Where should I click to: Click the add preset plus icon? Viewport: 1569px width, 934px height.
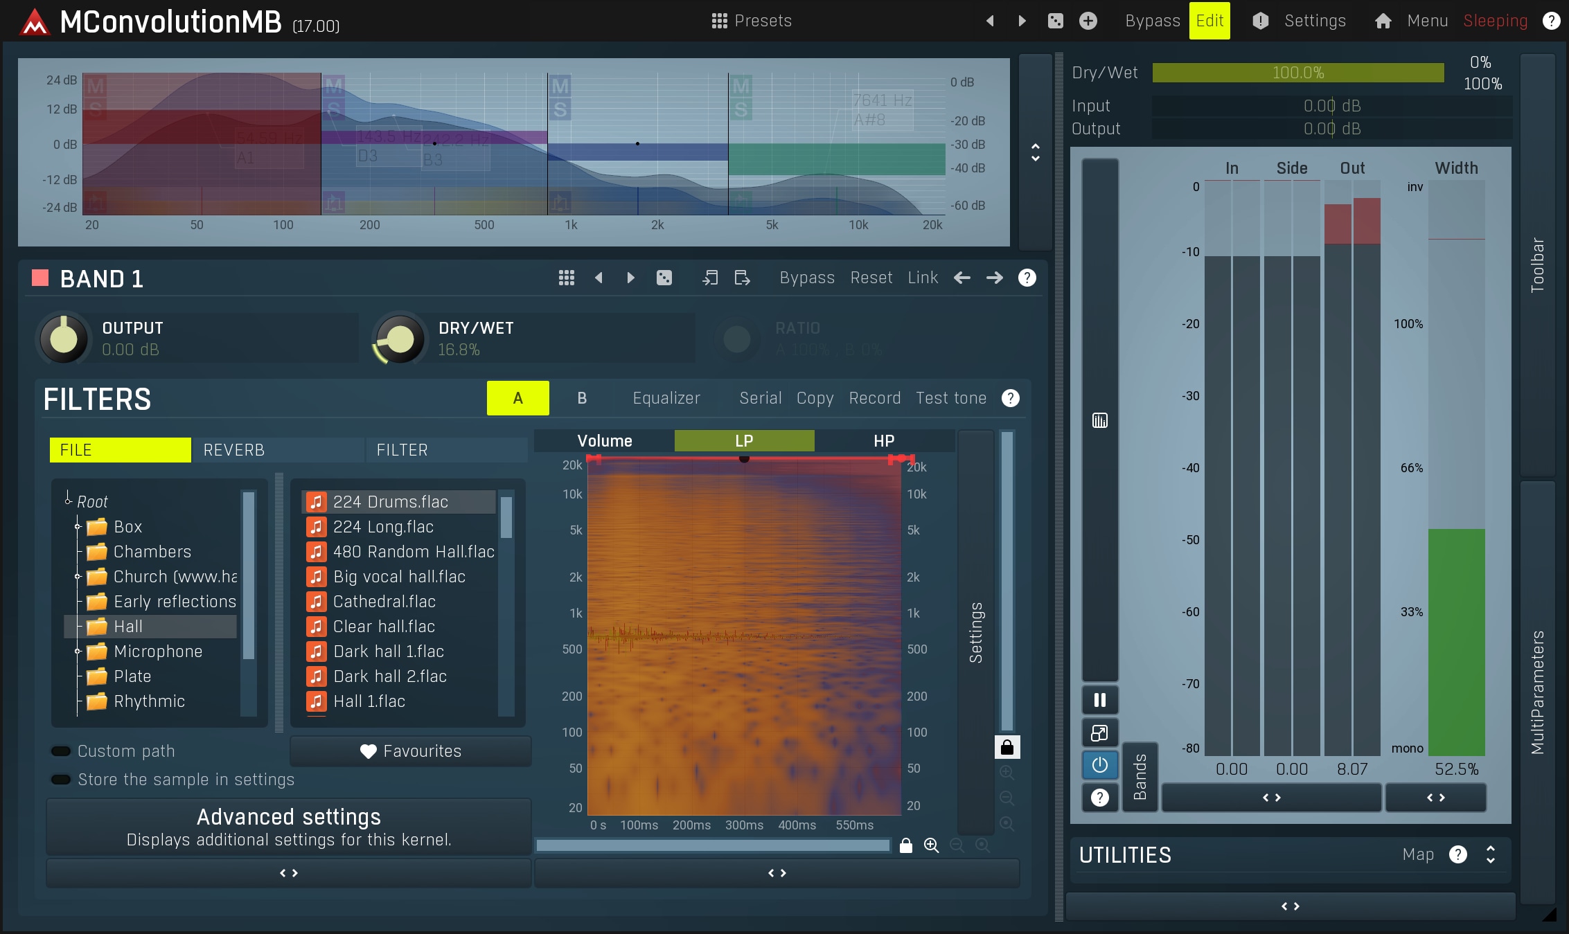pyautogui.click(x=1088, y=21)
